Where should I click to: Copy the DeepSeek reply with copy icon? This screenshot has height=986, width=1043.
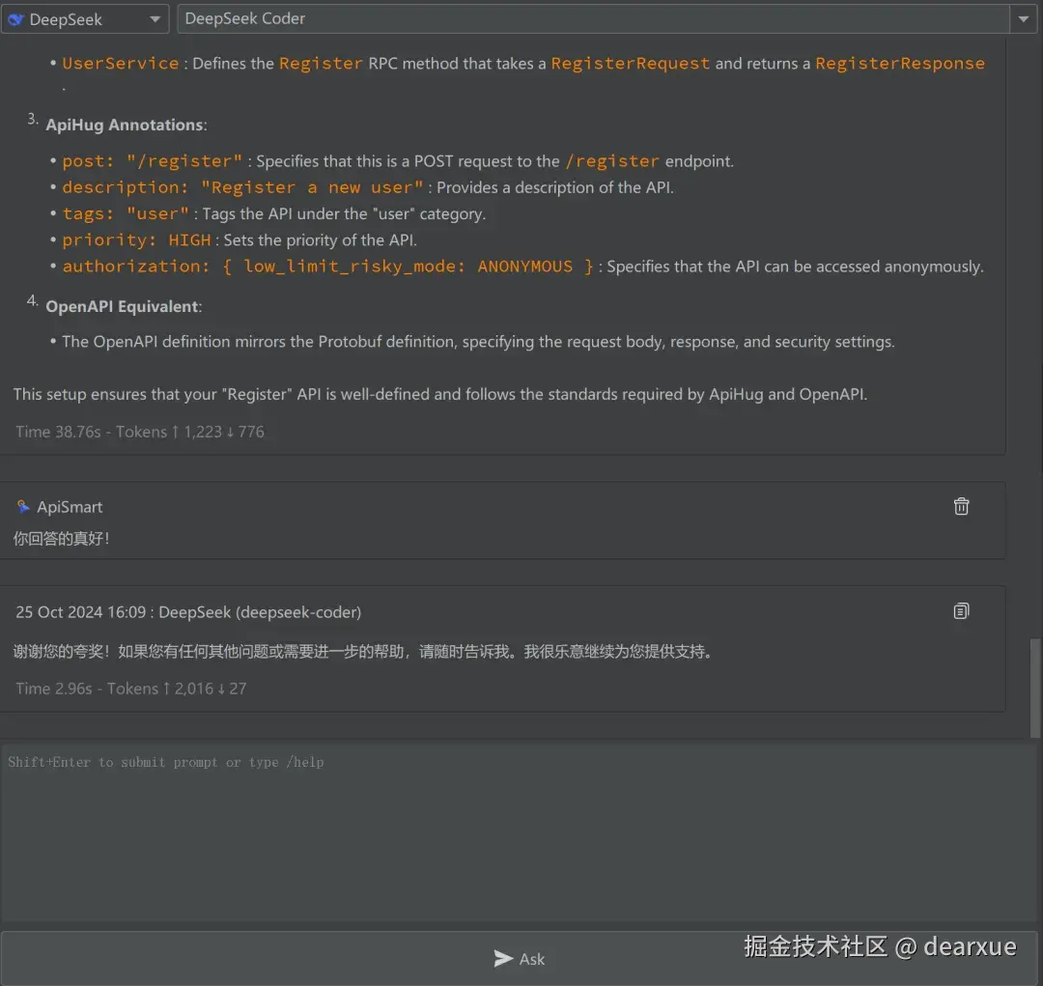pyautogui.click(x=961, y=610)
